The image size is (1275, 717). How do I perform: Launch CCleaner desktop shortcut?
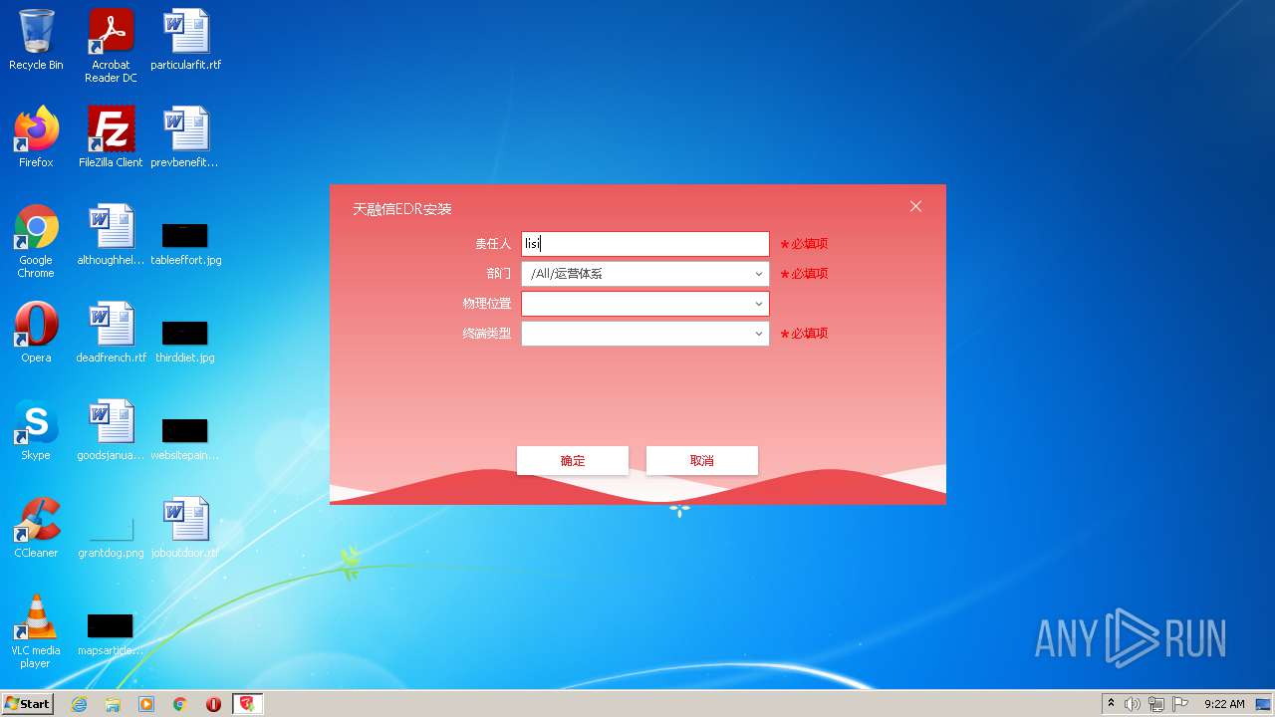(x=36, y=528)
